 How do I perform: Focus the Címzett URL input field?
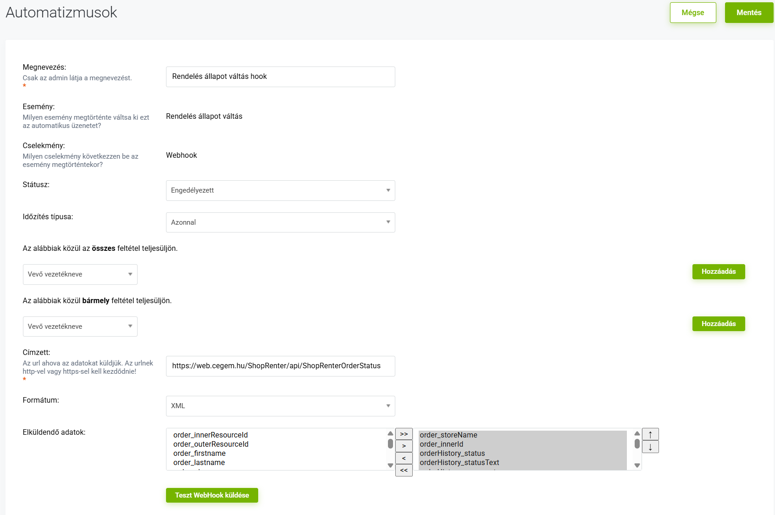280,366
